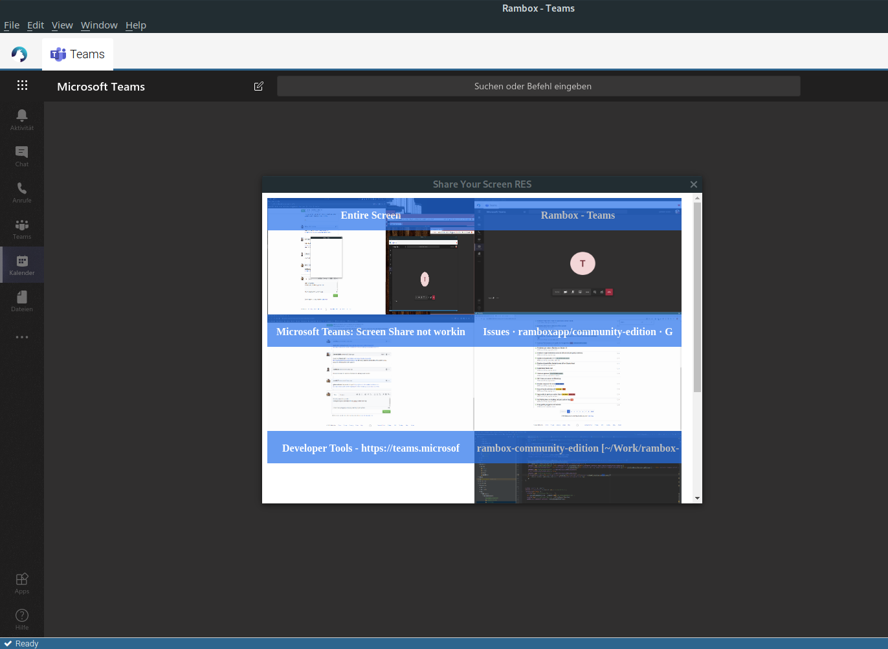This screenshot has height=649, width=888.
Task: Open Anrufe calls section
Action: point(22,192)
